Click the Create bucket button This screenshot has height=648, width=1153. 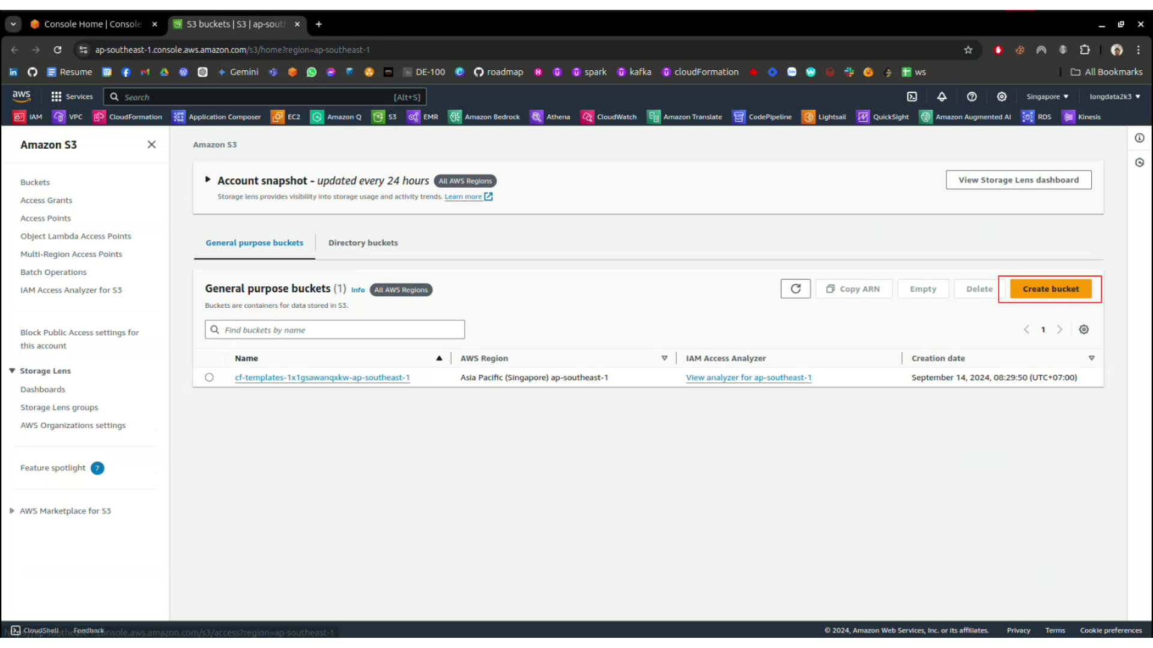pos(1050,289)
